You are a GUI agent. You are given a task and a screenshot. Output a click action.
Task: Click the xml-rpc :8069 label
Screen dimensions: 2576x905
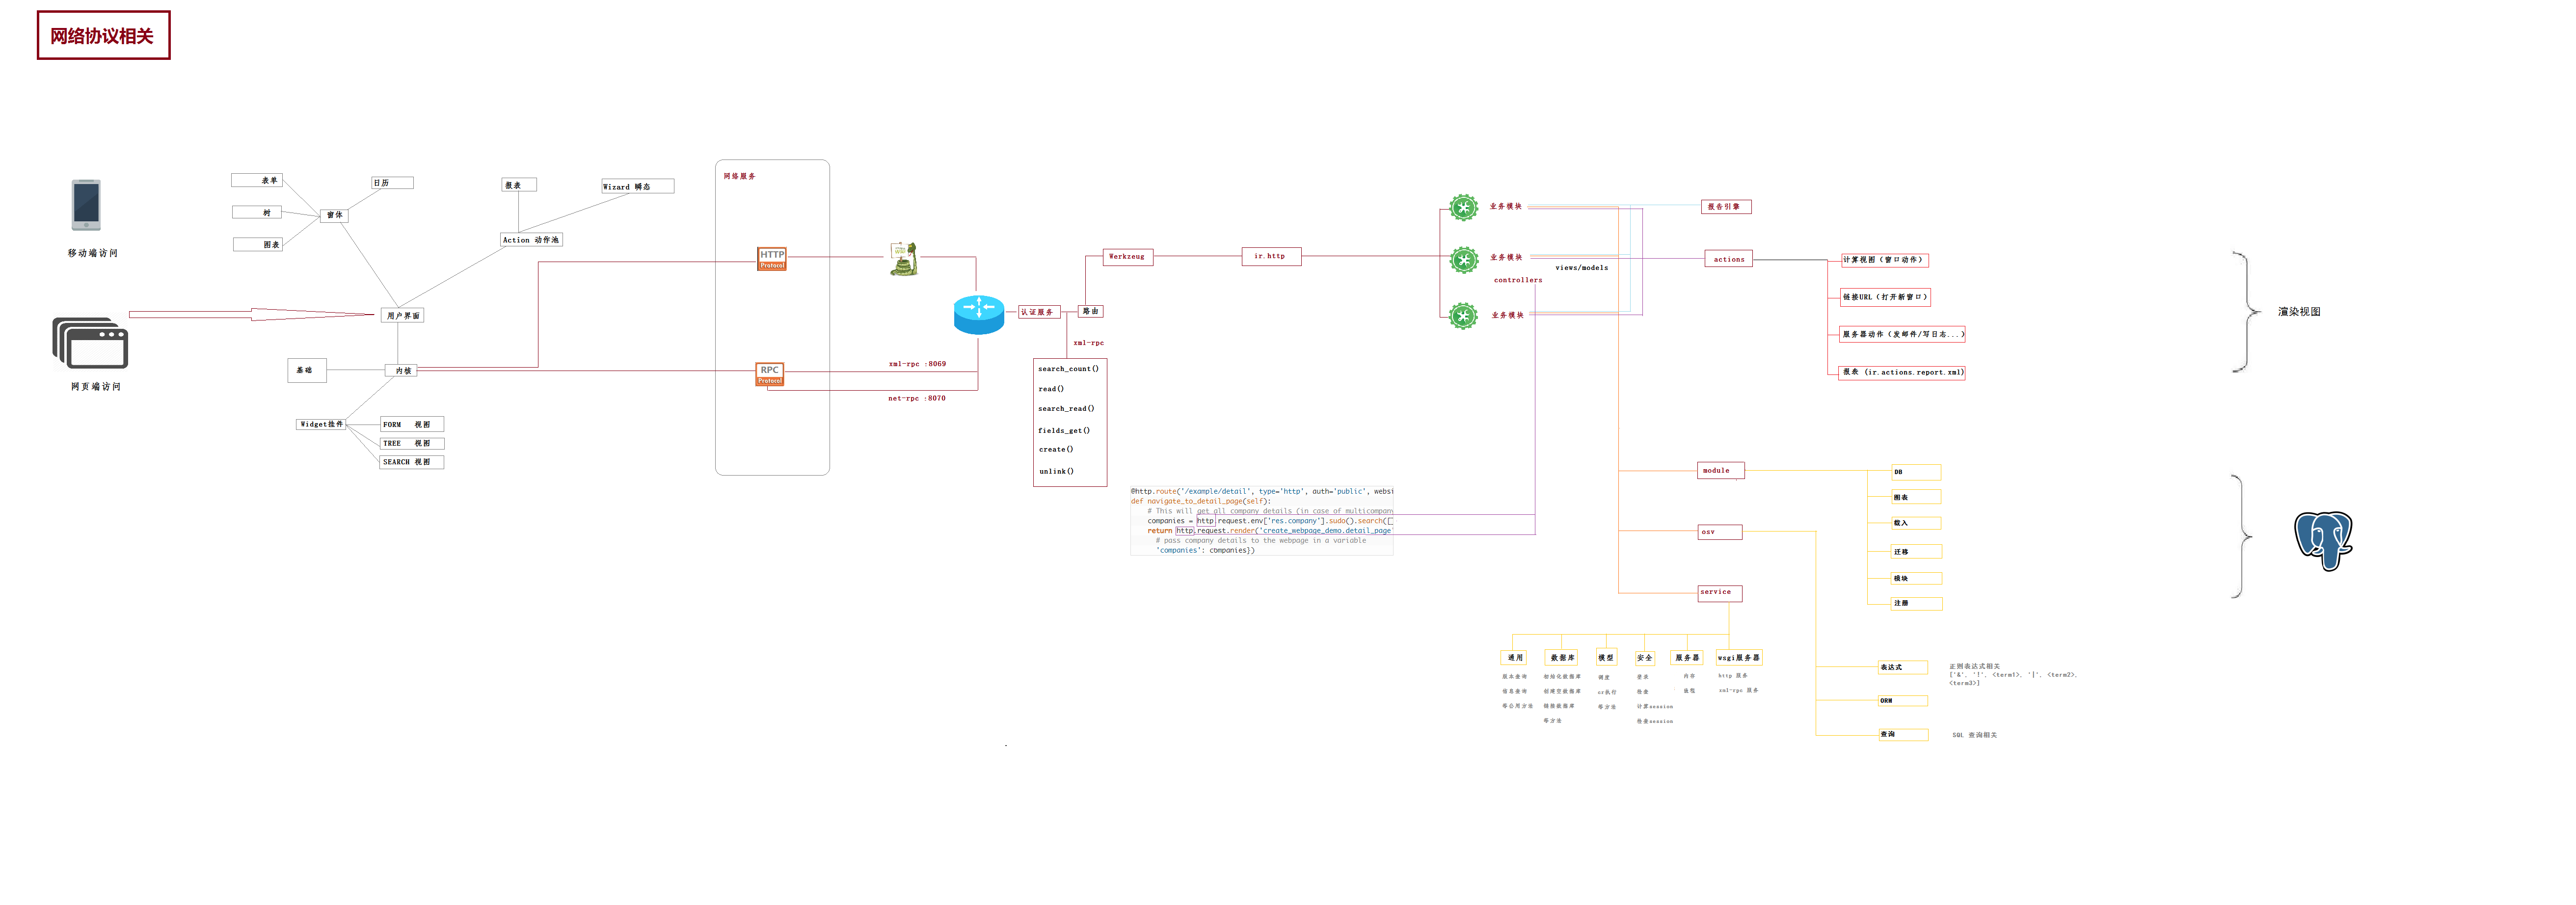pyautogui.click(x=917, y=364)
